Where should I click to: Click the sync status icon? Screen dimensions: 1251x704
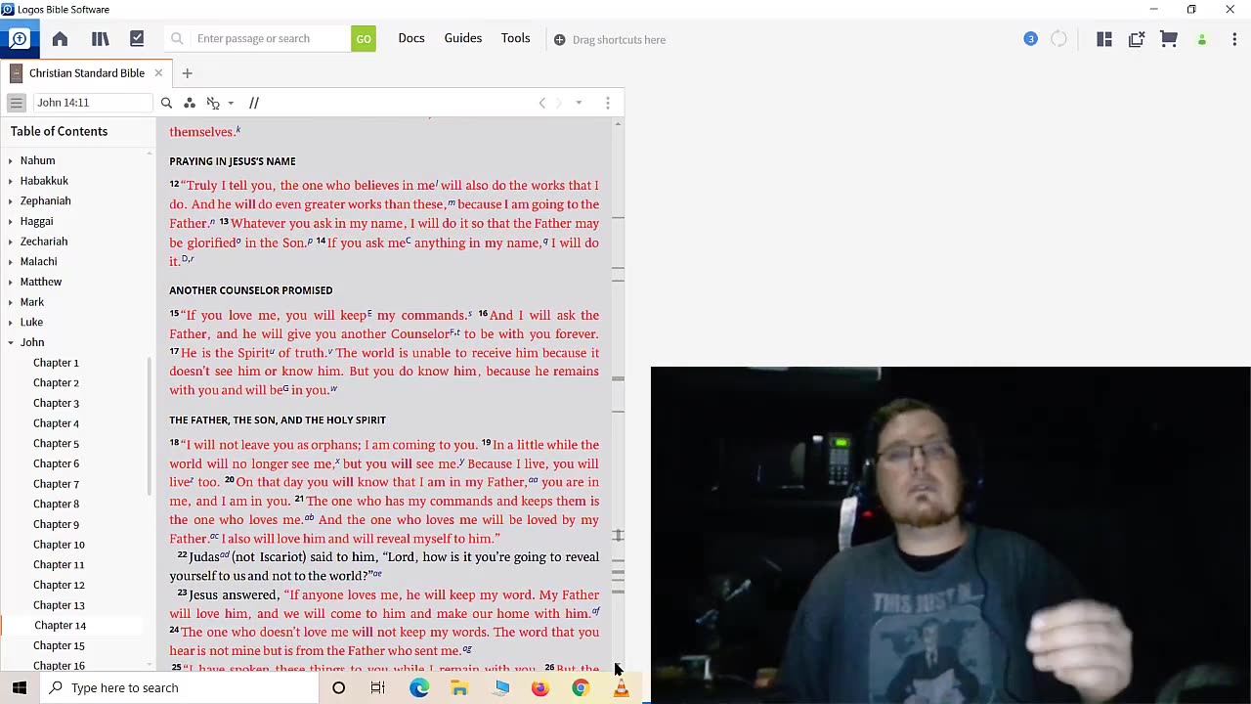(x=1058, y=39)
